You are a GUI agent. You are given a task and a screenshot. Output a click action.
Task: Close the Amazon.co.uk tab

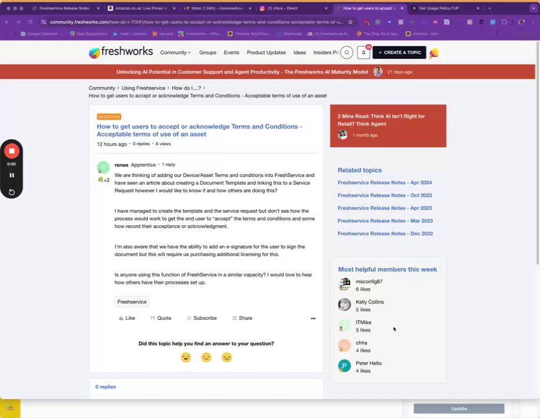(x=174, y=8)
